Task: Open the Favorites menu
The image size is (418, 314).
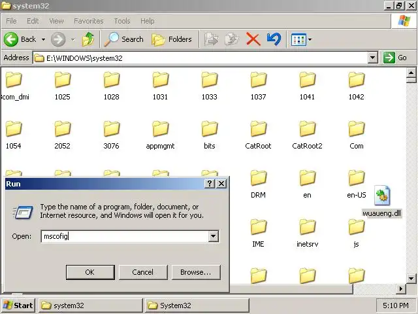Action: [89, 21]
